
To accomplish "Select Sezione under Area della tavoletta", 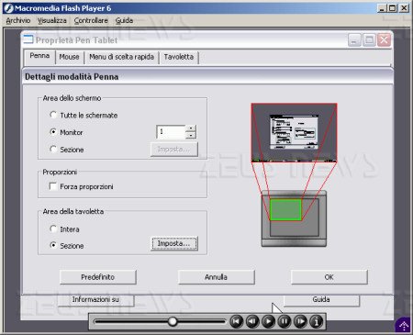I will pyautogui.click(x=53, y=245).
